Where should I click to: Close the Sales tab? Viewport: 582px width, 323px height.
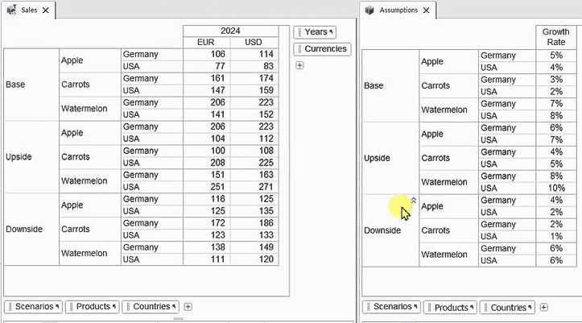tap(46, 10)
